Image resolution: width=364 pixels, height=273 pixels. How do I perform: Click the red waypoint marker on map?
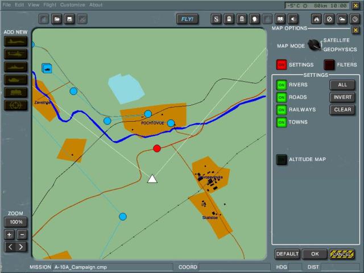tap(157, 148)
